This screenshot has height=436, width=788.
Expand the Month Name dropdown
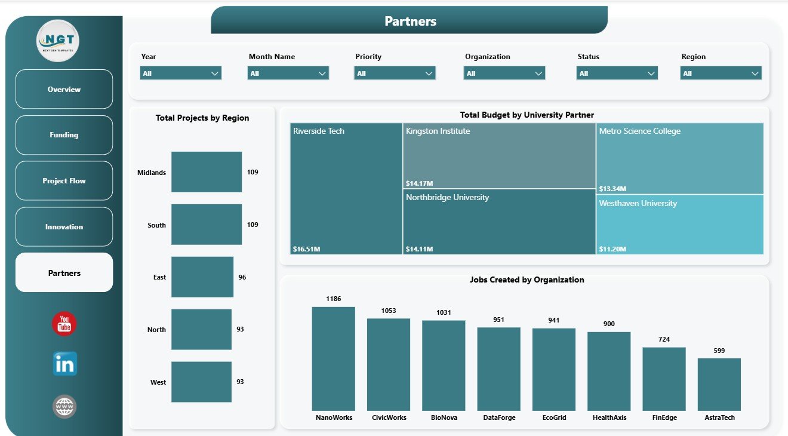(x=288, y=73)
